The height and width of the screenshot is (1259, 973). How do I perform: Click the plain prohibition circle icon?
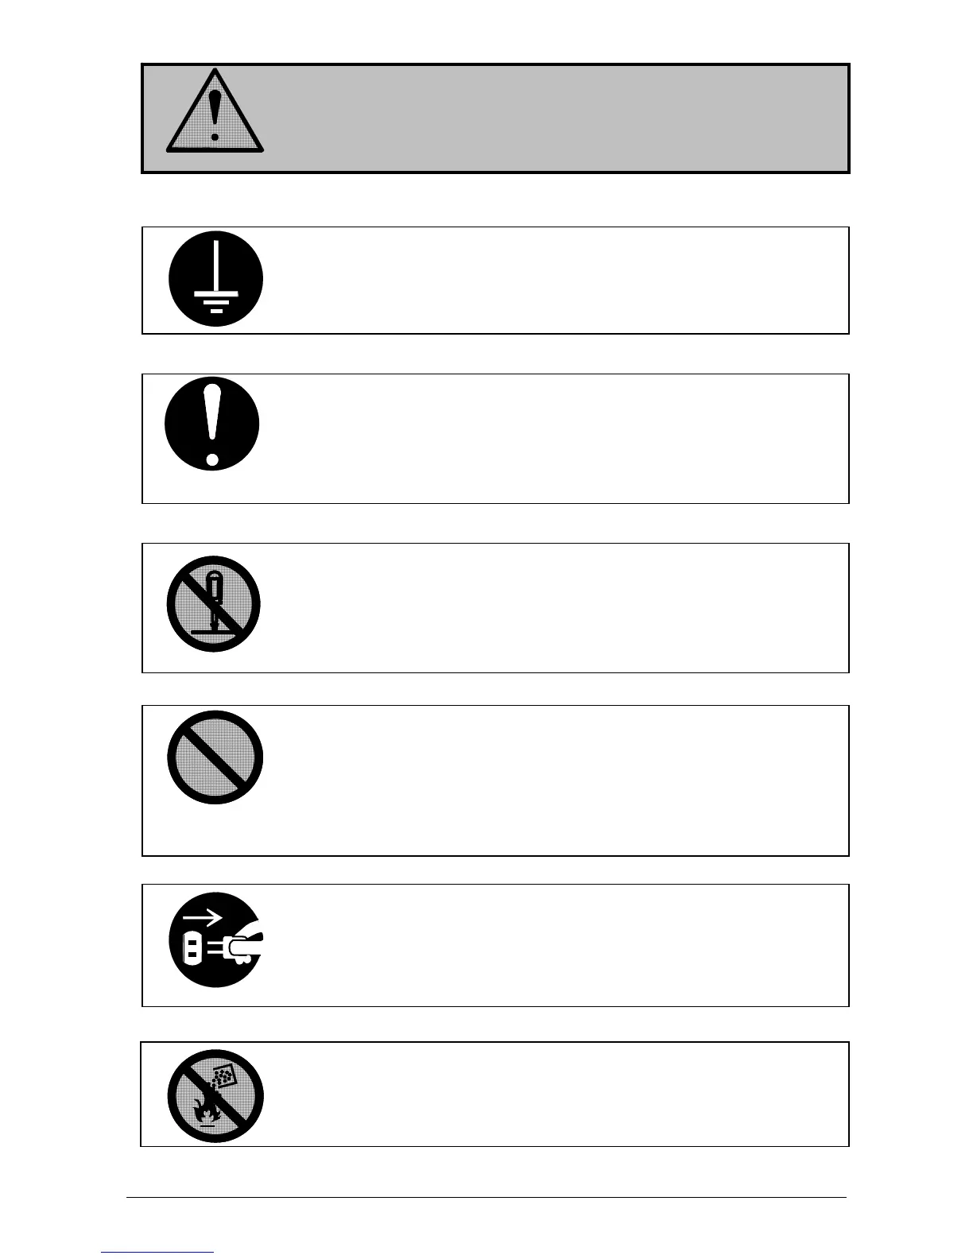point(215,757)
